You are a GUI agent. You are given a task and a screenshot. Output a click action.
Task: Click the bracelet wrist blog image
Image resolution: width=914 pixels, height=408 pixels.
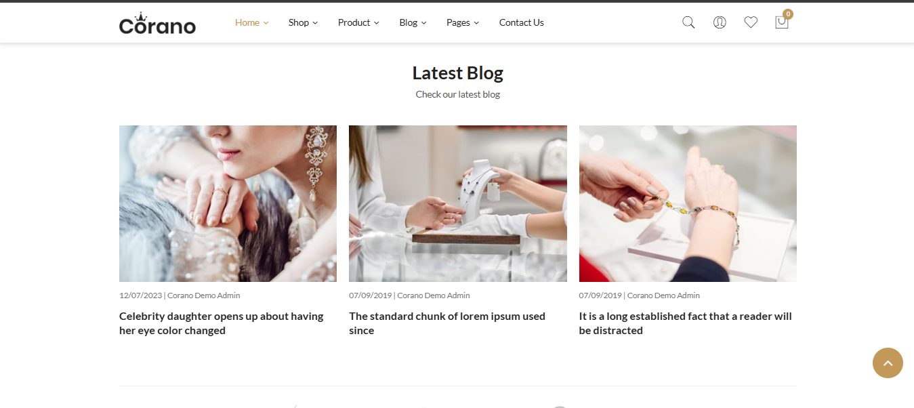[688, 203]
